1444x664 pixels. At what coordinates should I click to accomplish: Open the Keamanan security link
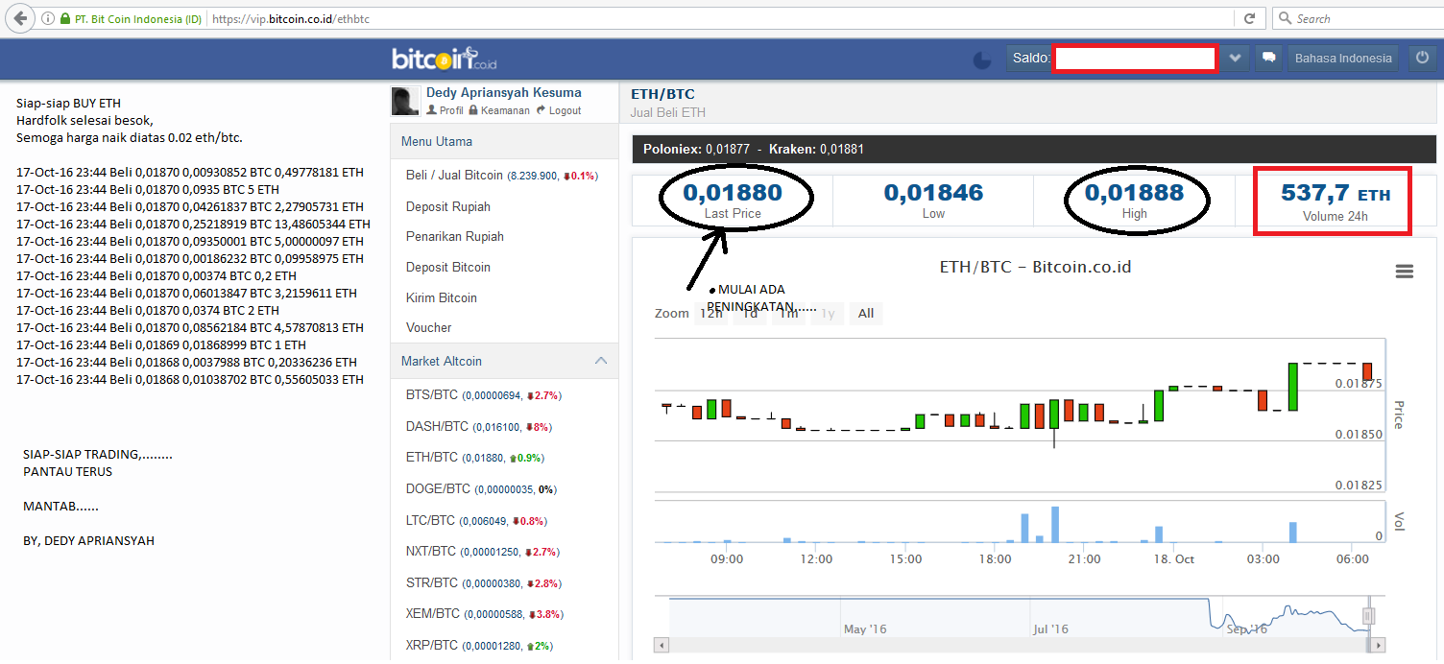499,110
